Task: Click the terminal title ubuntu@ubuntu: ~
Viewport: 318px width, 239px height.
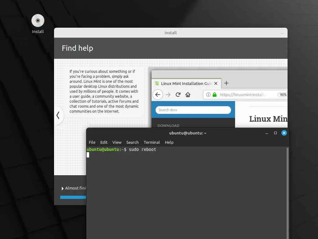Action: coord(188,133)
